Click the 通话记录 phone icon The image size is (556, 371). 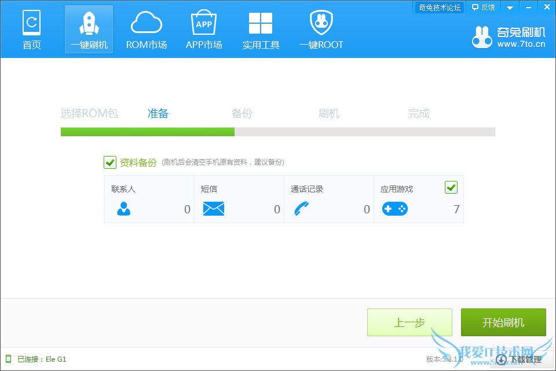click(x=302, y=209)
